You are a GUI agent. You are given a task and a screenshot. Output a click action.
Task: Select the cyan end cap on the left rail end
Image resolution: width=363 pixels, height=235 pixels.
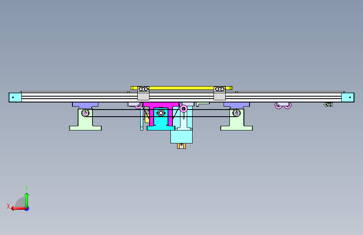[x=15, y=97]
